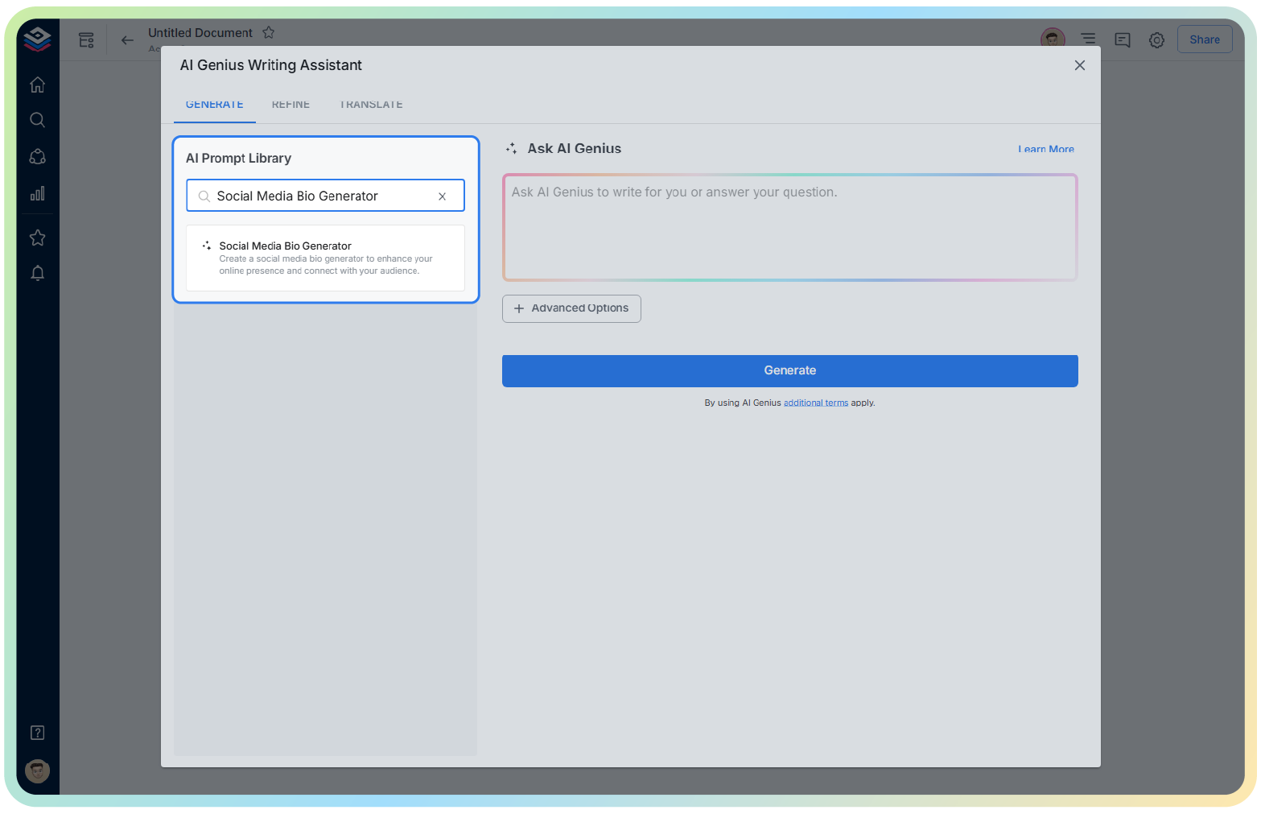
Task: Click the Untitled Document title
Action: (x=200, y=33)
